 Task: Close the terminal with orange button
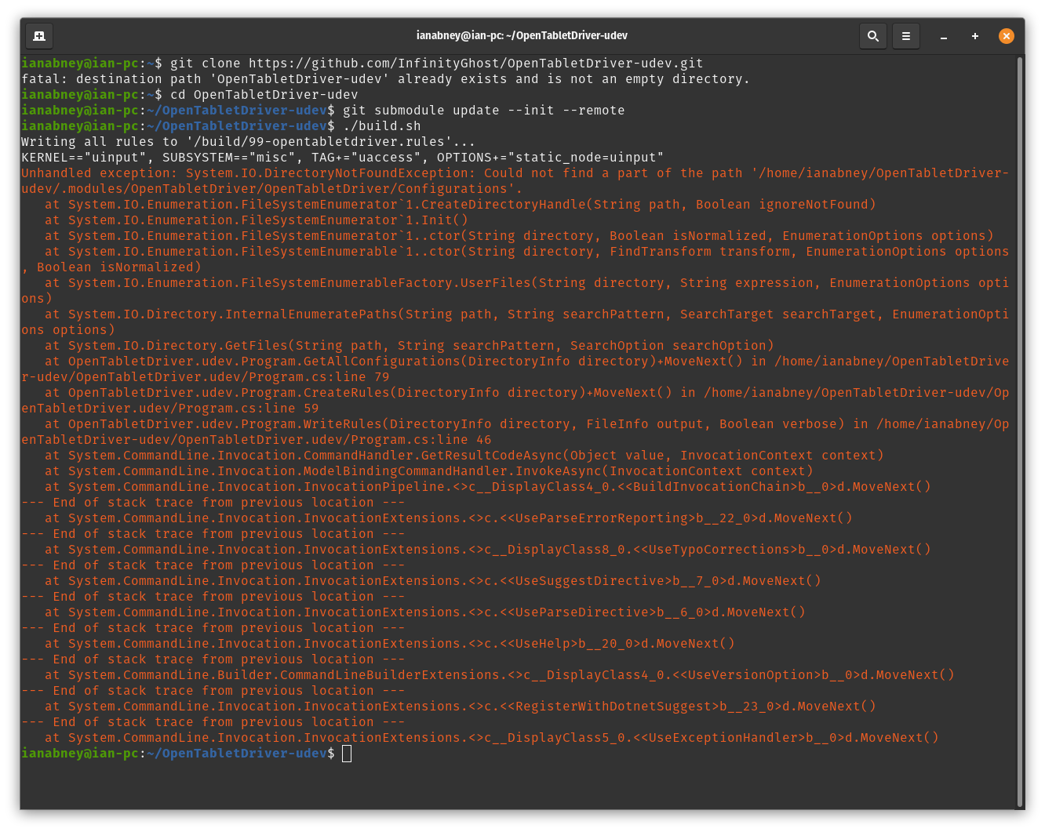[1007, 36]
